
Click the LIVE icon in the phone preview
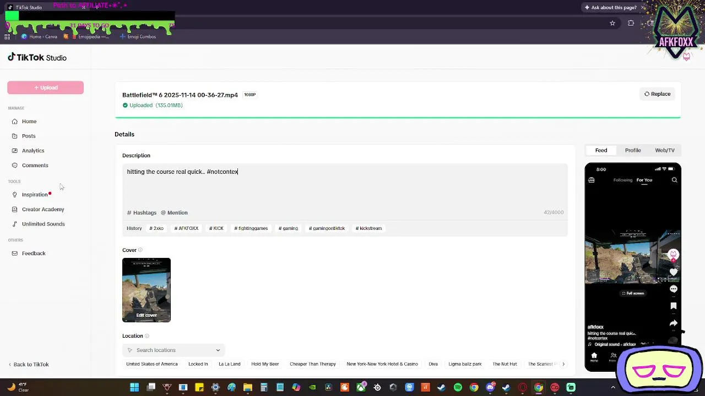click(x=592, y=180)
